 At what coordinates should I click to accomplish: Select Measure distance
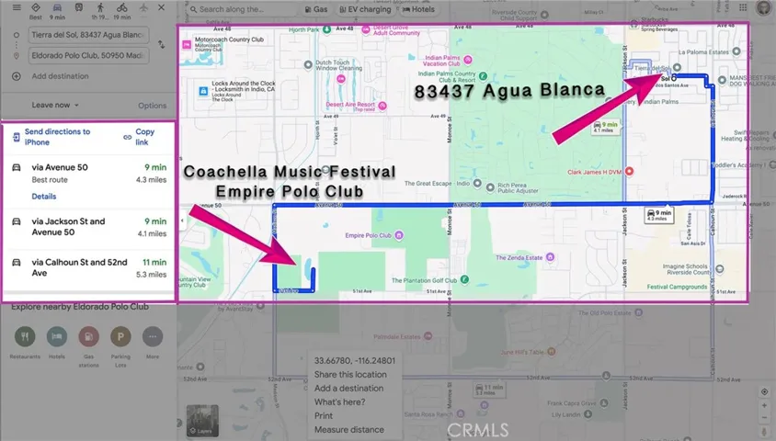(348, 430)
